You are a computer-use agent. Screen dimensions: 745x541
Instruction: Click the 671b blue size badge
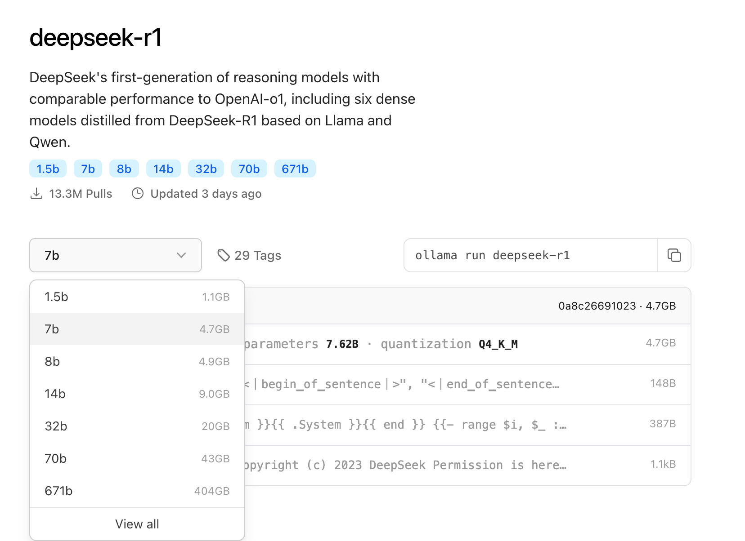(x=295, y=169)
